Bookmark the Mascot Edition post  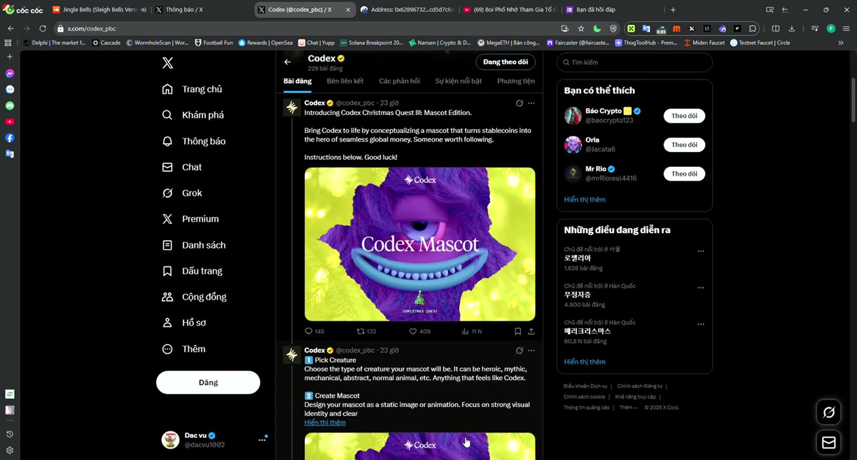click(x=518, y=332)
